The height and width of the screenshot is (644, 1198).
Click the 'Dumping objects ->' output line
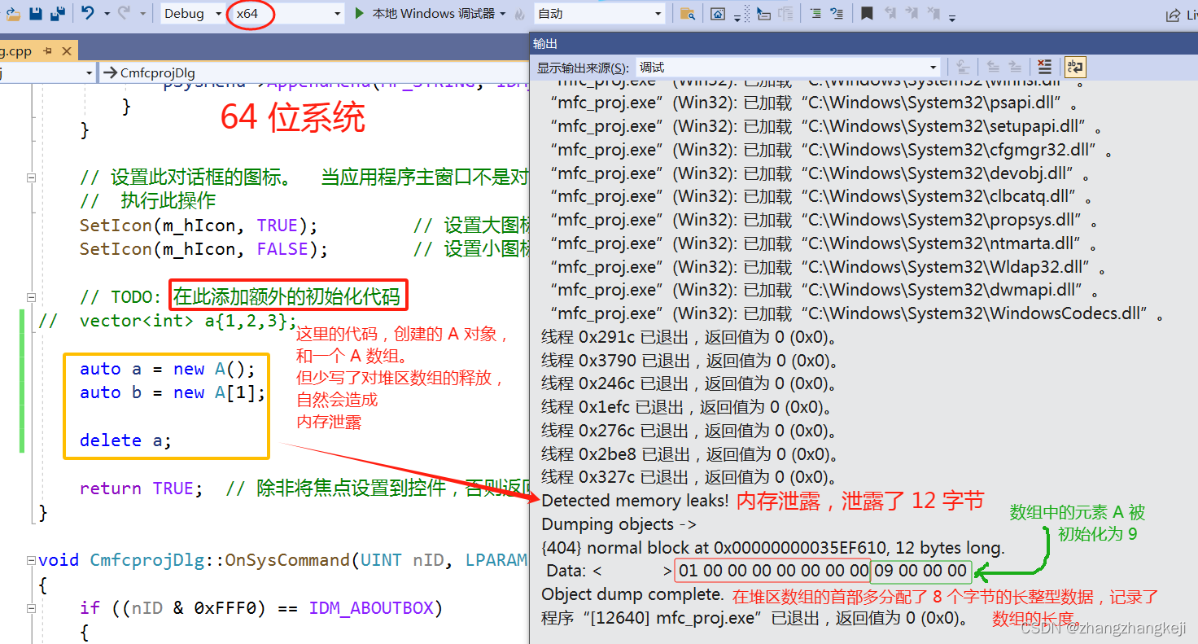click(619, 524)
